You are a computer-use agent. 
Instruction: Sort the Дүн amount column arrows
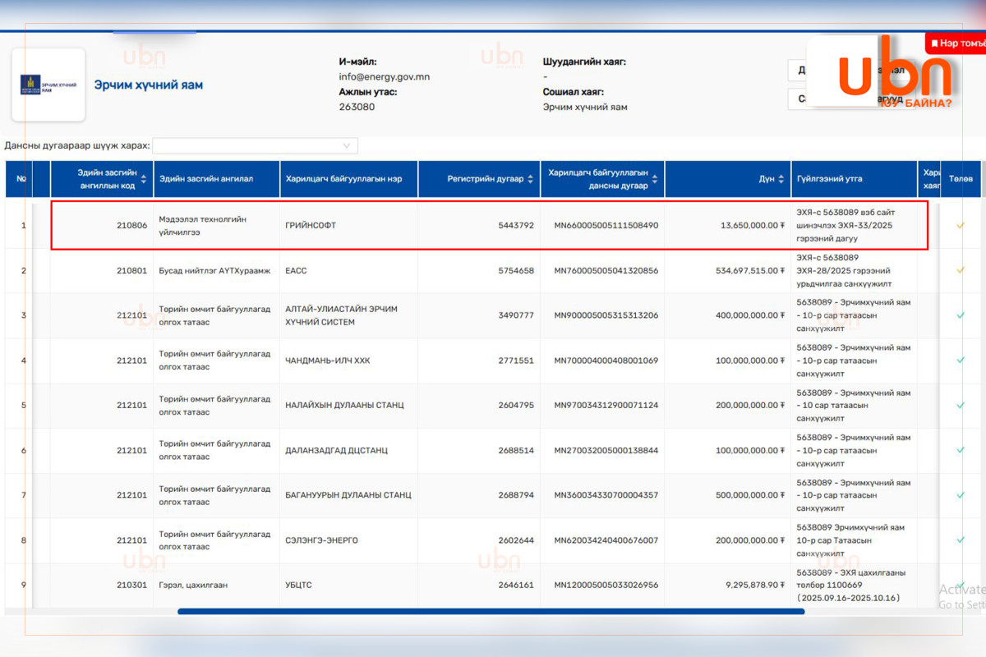click(x=781, y=179)
